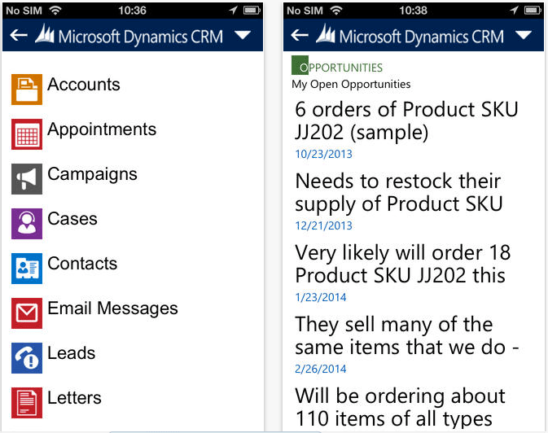Open 'They sell many of the same items' opportunity
Image resolution: width=548 pixels, height=433 pixels.
point(407,336)
